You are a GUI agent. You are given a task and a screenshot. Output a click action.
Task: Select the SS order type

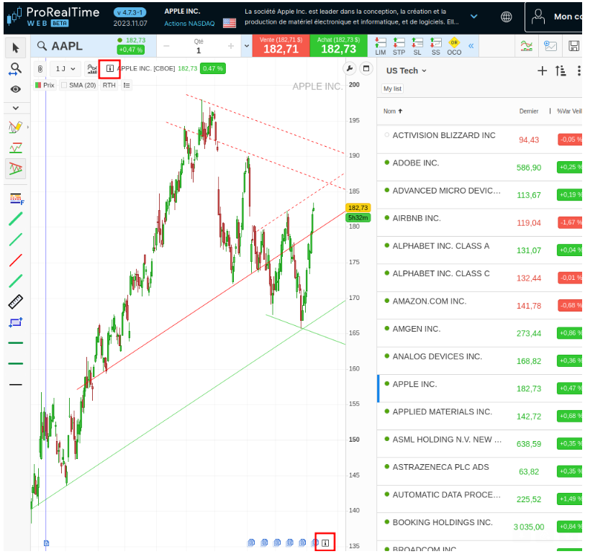435,47
